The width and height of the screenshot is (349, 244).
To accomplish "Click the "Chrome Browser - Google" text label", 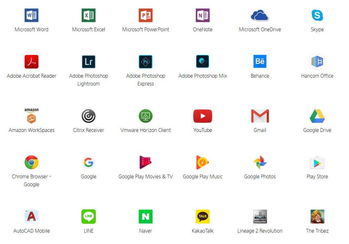I will (x=31, y=180).
